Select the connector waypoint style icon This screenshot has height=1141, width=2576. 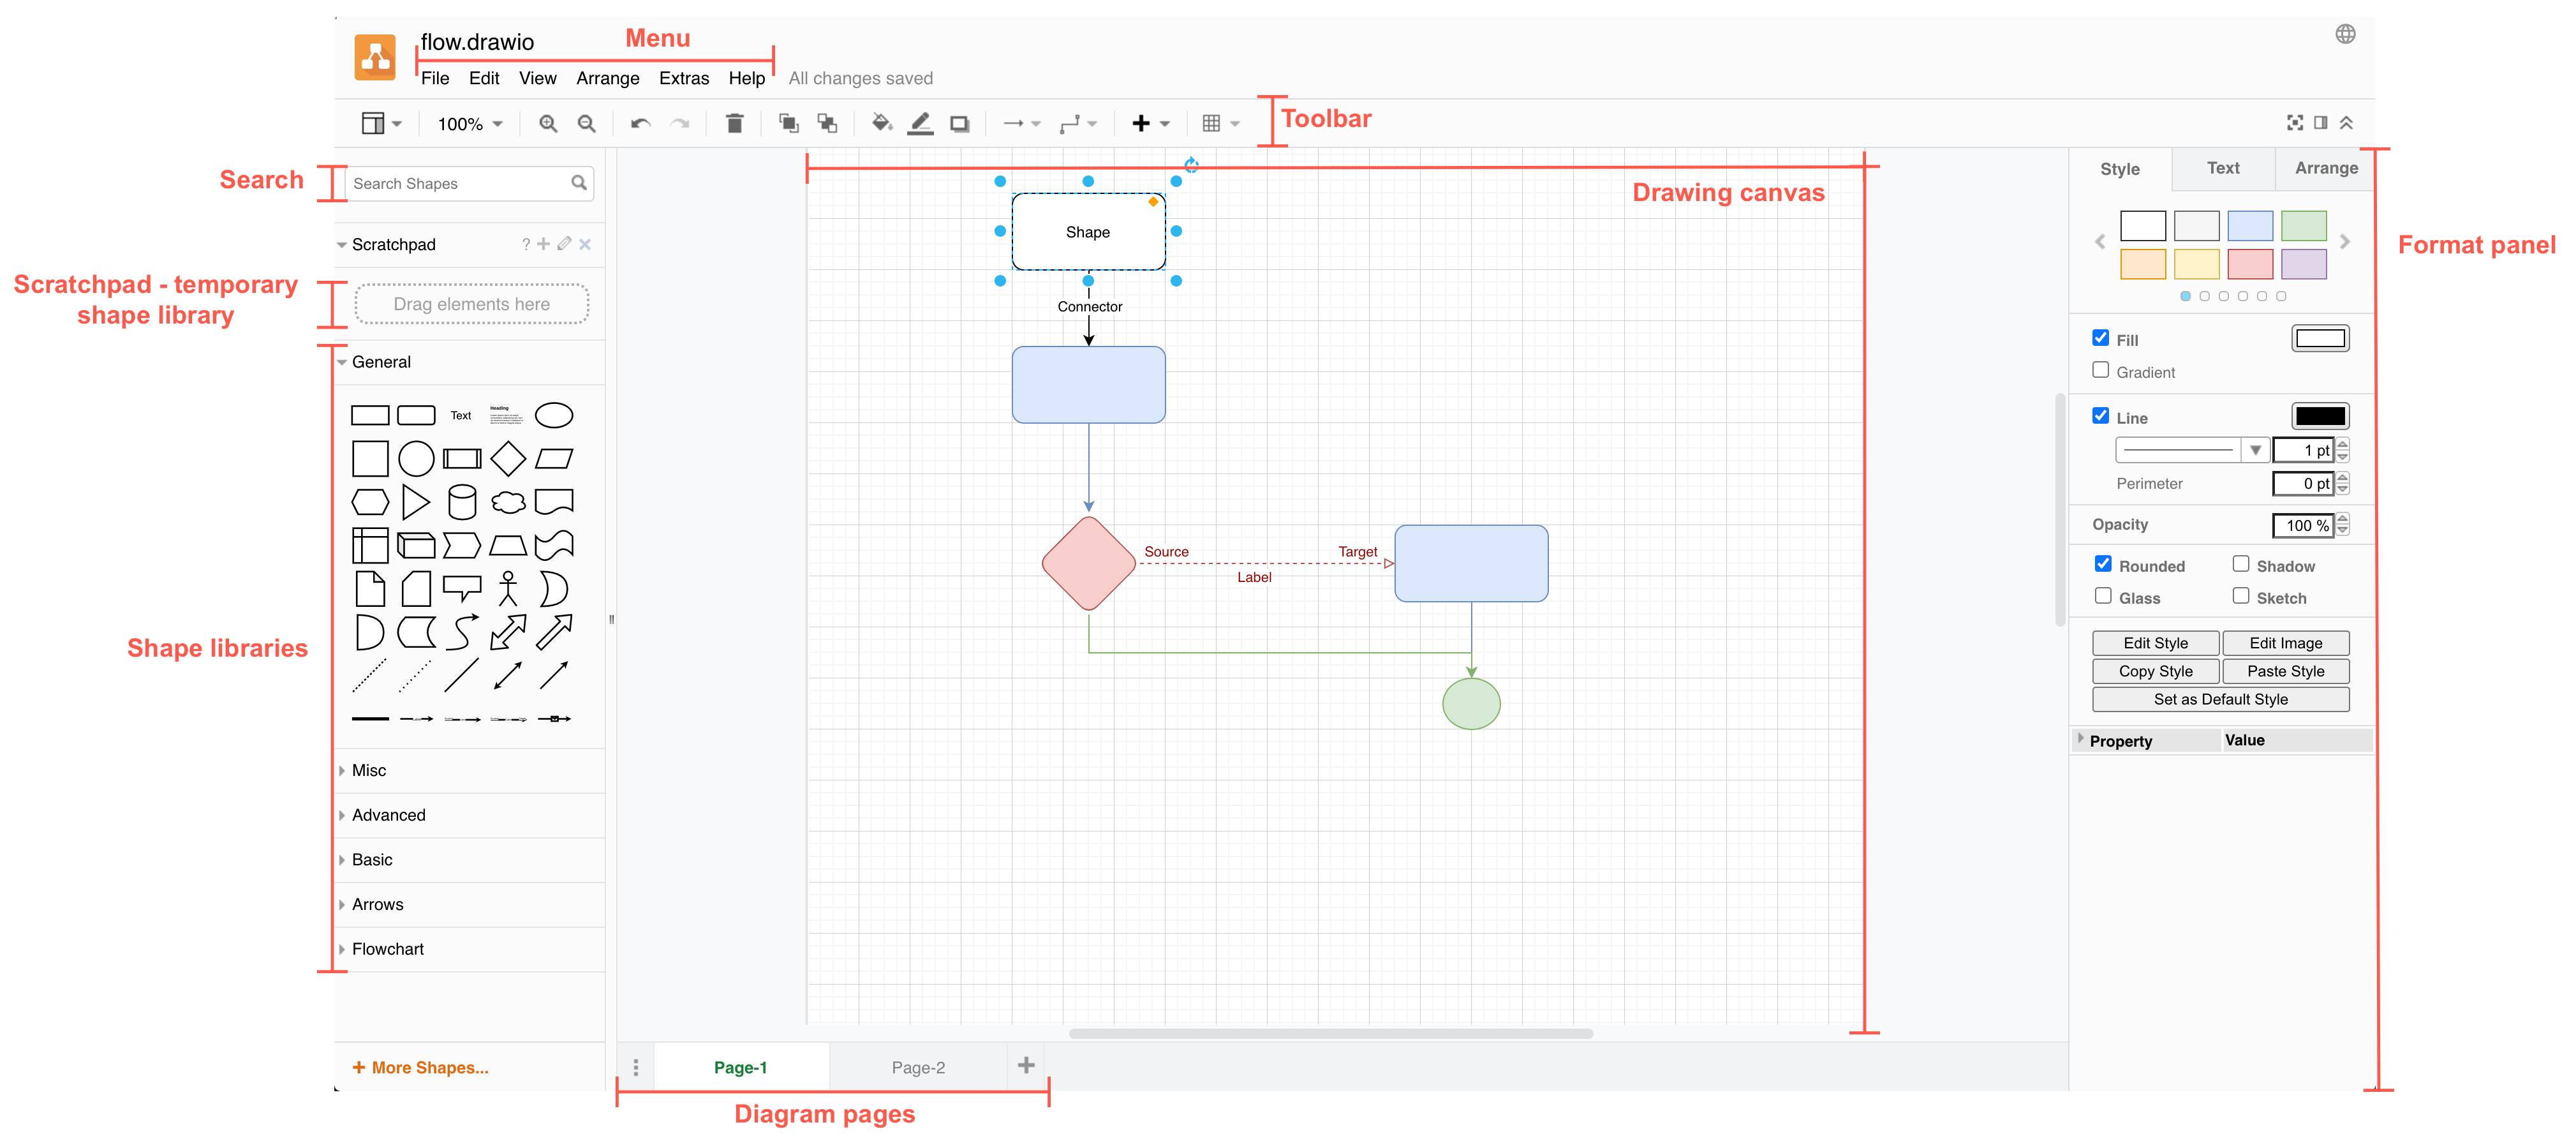(1076, 122)
